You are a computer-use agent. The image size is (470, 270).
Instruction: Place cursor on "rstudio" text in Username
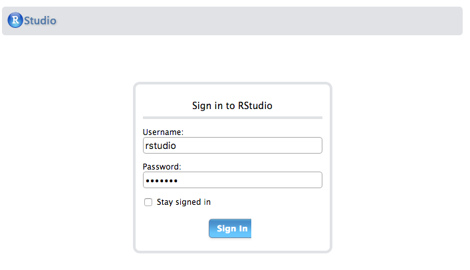pyautogui.click(x=160, y=145)
